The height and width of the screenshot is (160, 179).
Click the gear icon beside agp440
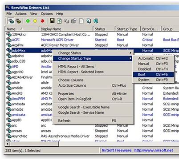(x=9, y=72)
